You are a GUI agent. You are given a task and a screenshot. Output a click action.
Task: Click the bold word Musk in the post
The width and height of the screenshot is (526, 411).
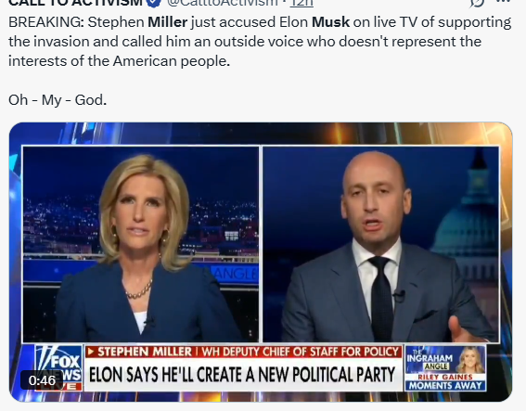pyautogui.click(x=330, y=22)
